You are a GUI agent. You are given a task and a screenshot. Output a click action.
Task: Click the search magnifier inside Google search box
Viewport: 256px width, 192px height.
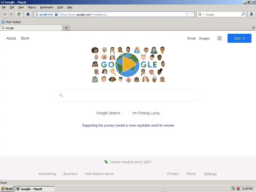coord(61,95)
